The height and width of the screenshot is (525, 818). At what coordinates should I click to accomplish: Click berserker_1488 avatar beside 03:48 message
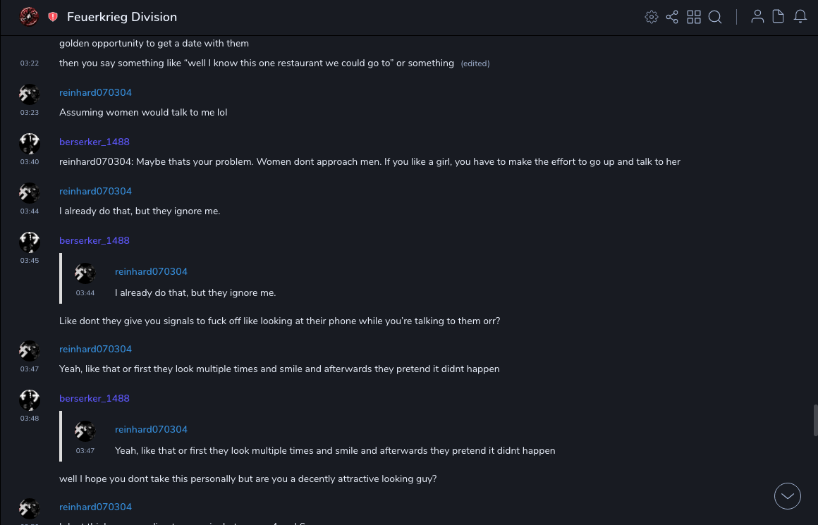pos(30,400)
